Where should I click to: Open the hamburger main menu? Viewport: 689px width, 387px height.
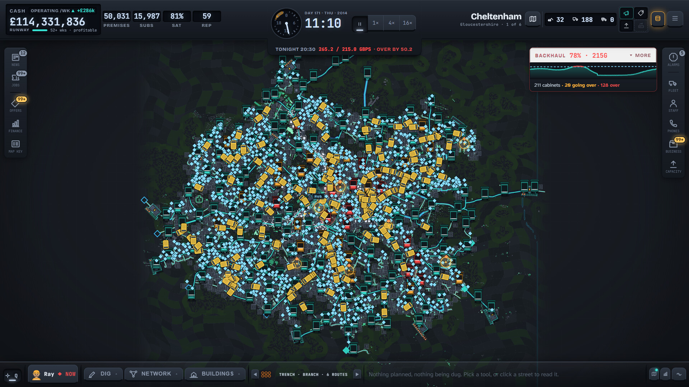[x=675, y=19]
